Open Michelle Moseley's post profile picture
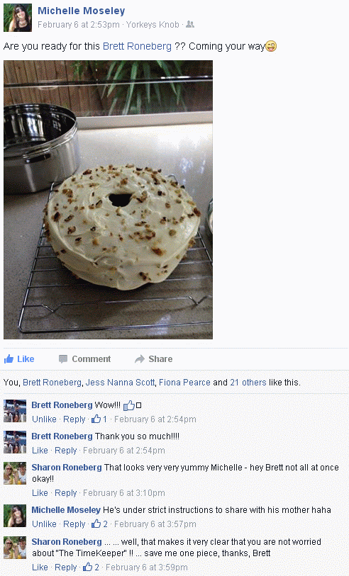The image size is (349, 576). pos(18,18)
